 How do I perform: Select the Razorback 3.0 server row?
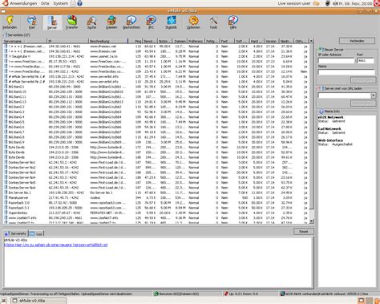coord(156,203)
